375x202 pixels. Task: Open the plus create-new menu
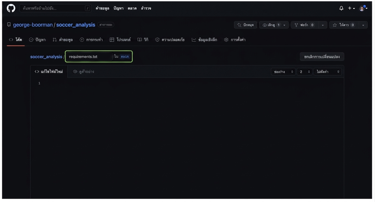[x=351, y=8]
